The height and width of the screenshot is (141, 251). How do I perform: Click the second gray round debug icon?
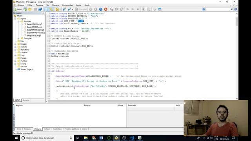[x=96, y=9]
